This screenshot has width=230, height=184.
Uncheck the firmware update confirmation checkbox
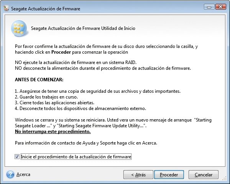[17, 156]
